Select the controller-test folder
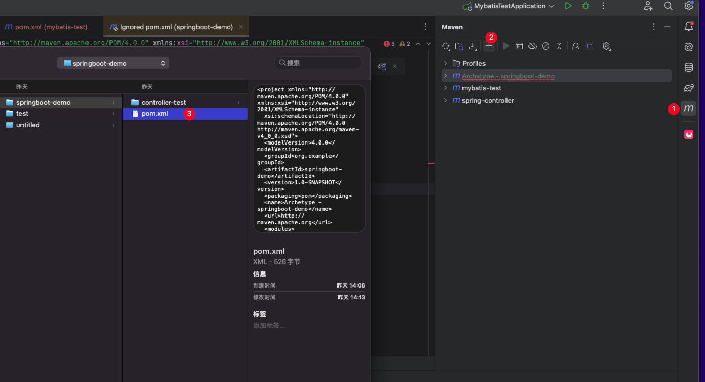 [185, 102]
